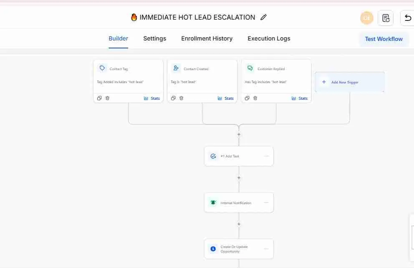Image resolution: width=414 pixels, height=268 pixels.
Task: Click the undo arrow at top right
Action: tap(407, 18)
